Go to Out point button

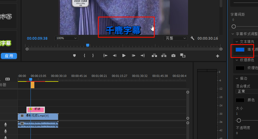point(143,56)
